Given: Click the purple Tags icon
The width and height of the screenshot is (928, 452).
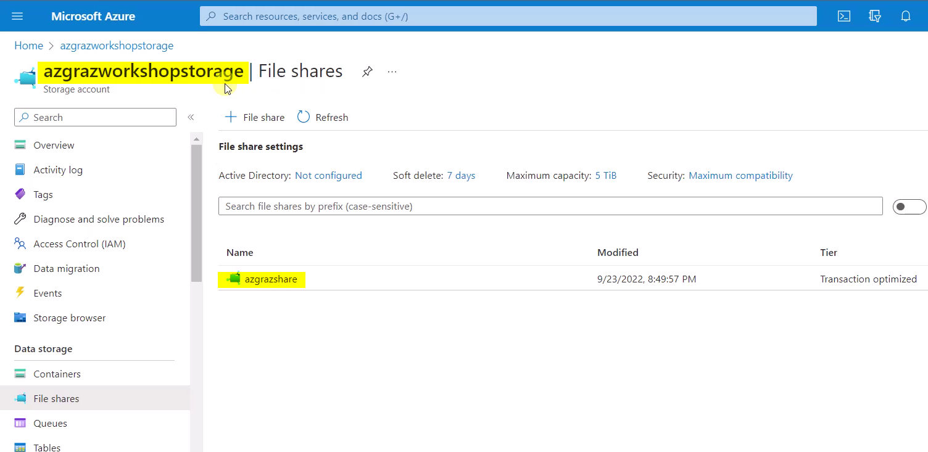Looking at the screenshot, I should tap(20, 194).
